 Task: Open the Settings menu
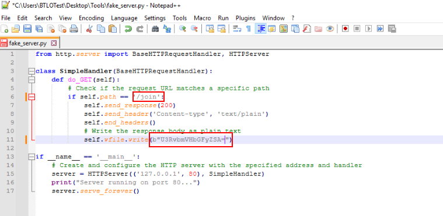(155, 18)
